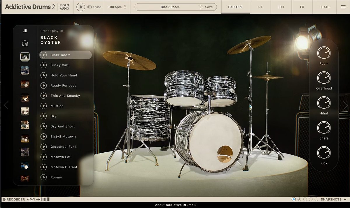The image size is (350, 208).
Task: Open the library bars icon in sidebar
Action: tap(25, 31)
